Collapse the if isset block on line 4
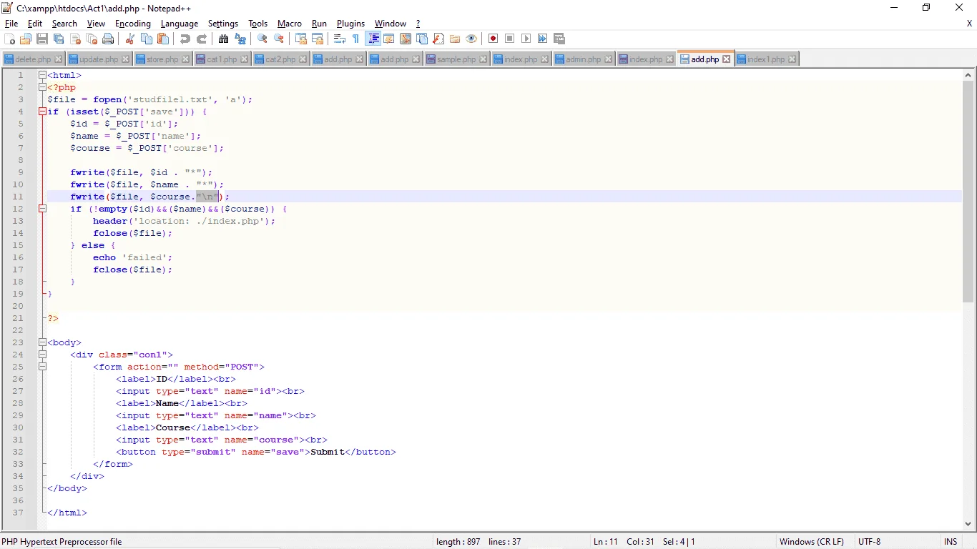The width and height of the screenshot is (977, 549). coord(42,112)
